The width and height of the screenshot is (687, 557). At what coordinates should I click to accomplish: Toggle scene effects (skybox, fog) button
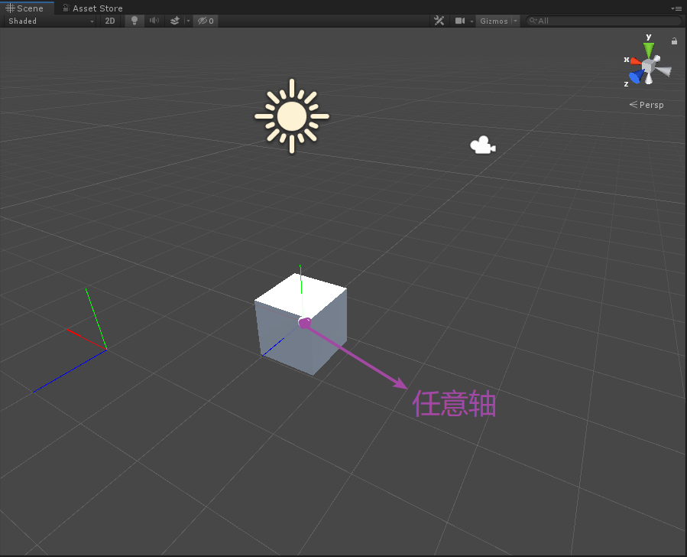175,21
